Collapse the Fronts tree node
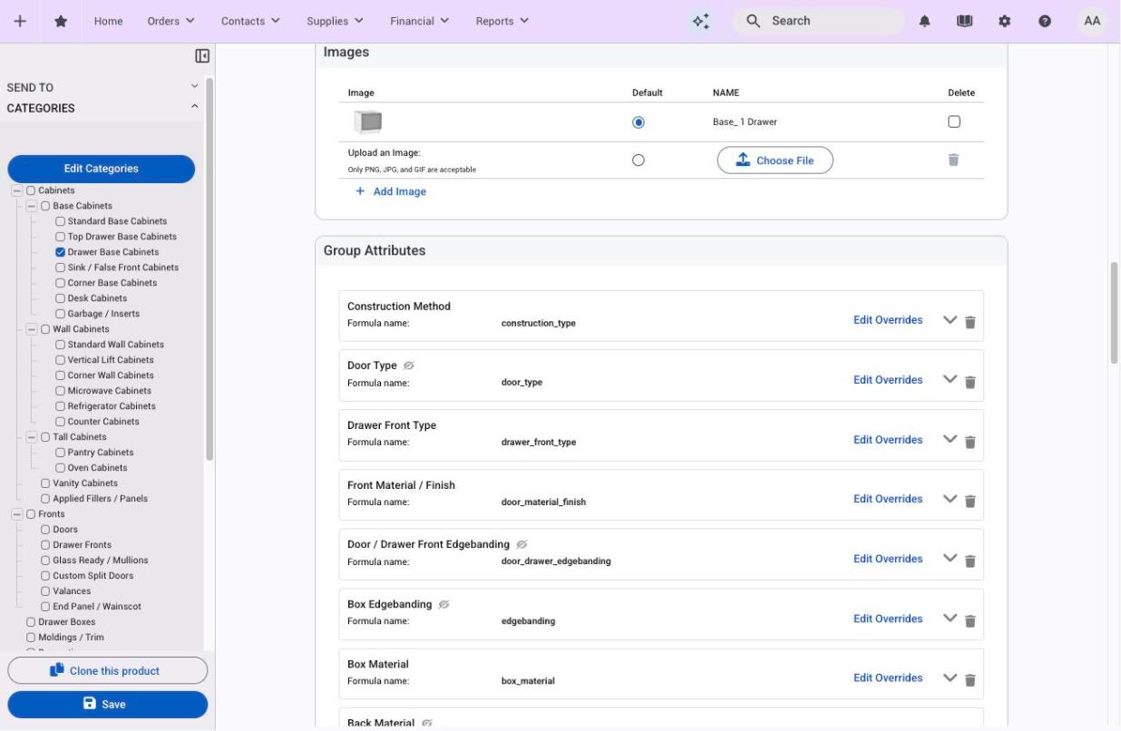1121x731 pixels. pos(16,514)
